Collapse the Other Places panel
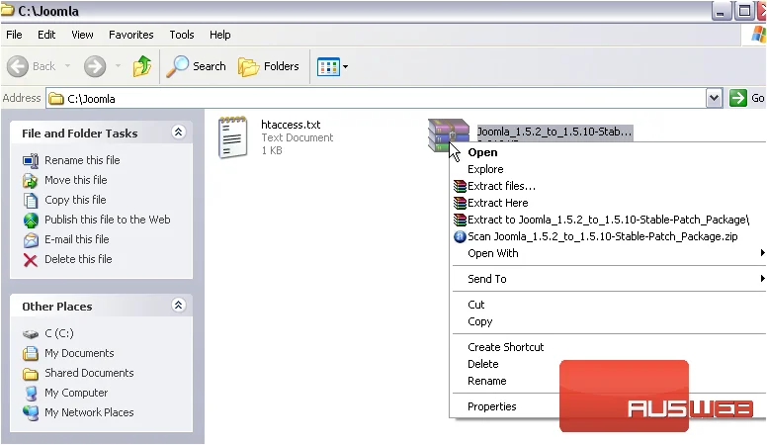The image size is (767, 445). click(179, 306)
